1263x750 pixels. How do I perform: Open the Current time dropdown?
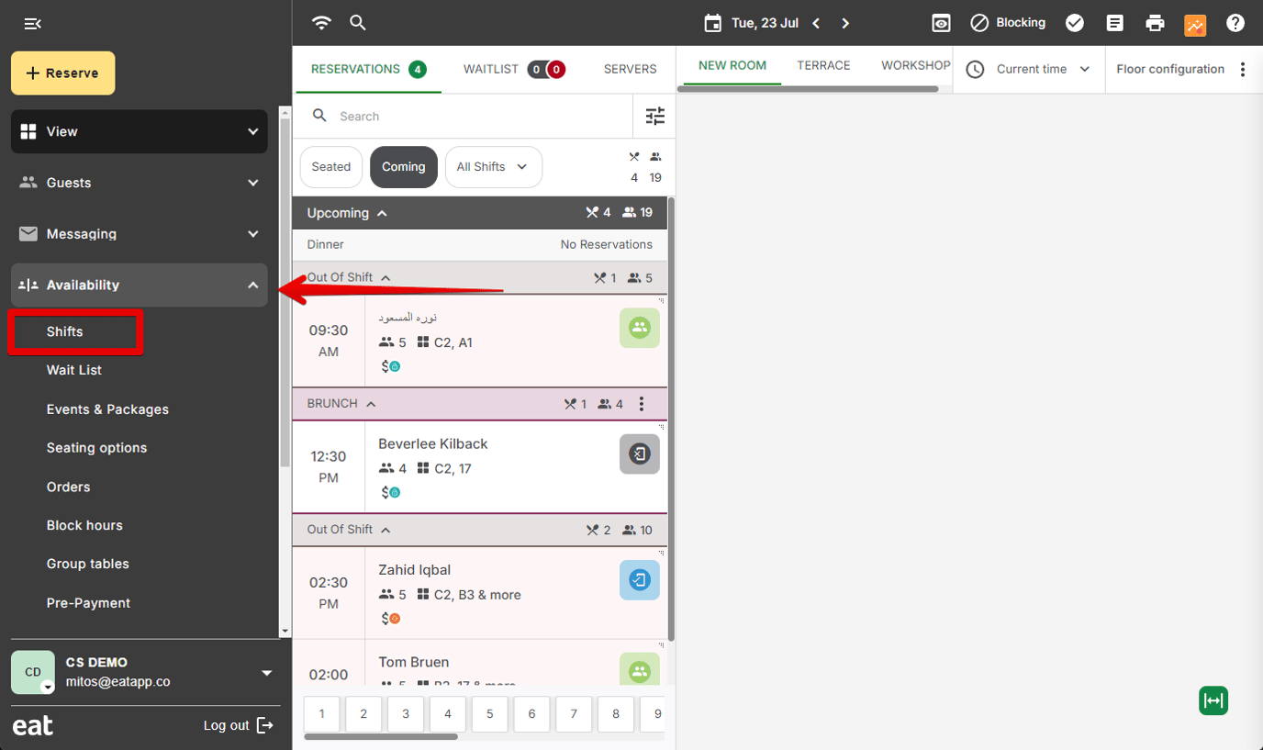[x=1029, y=69]
